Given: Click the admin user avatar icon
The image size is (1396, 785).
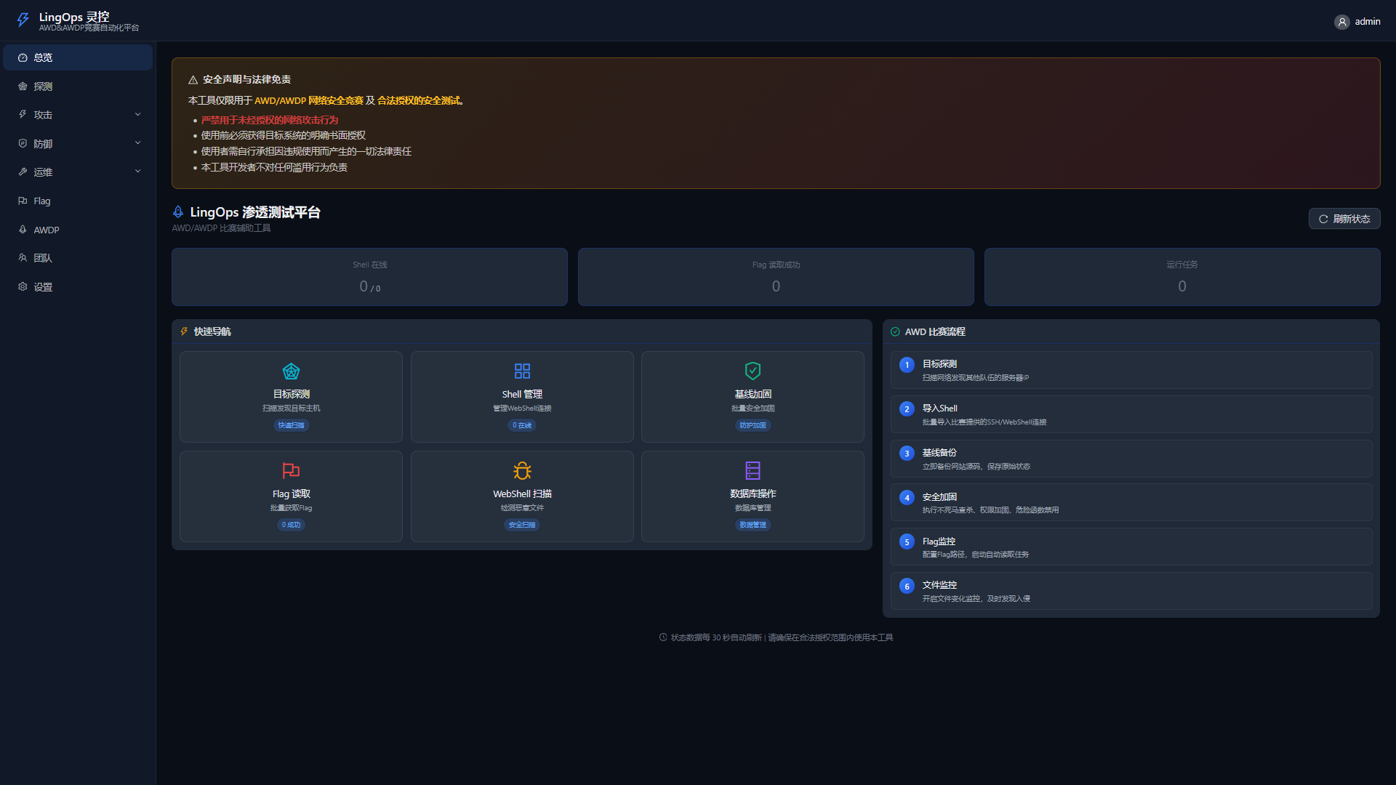Looking at the screenshot, I should pos(1341,22).
